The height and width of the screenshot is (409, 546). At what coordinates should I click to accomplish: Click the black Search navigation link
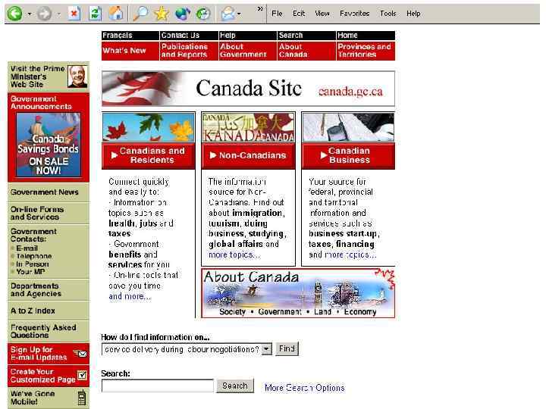306,36
